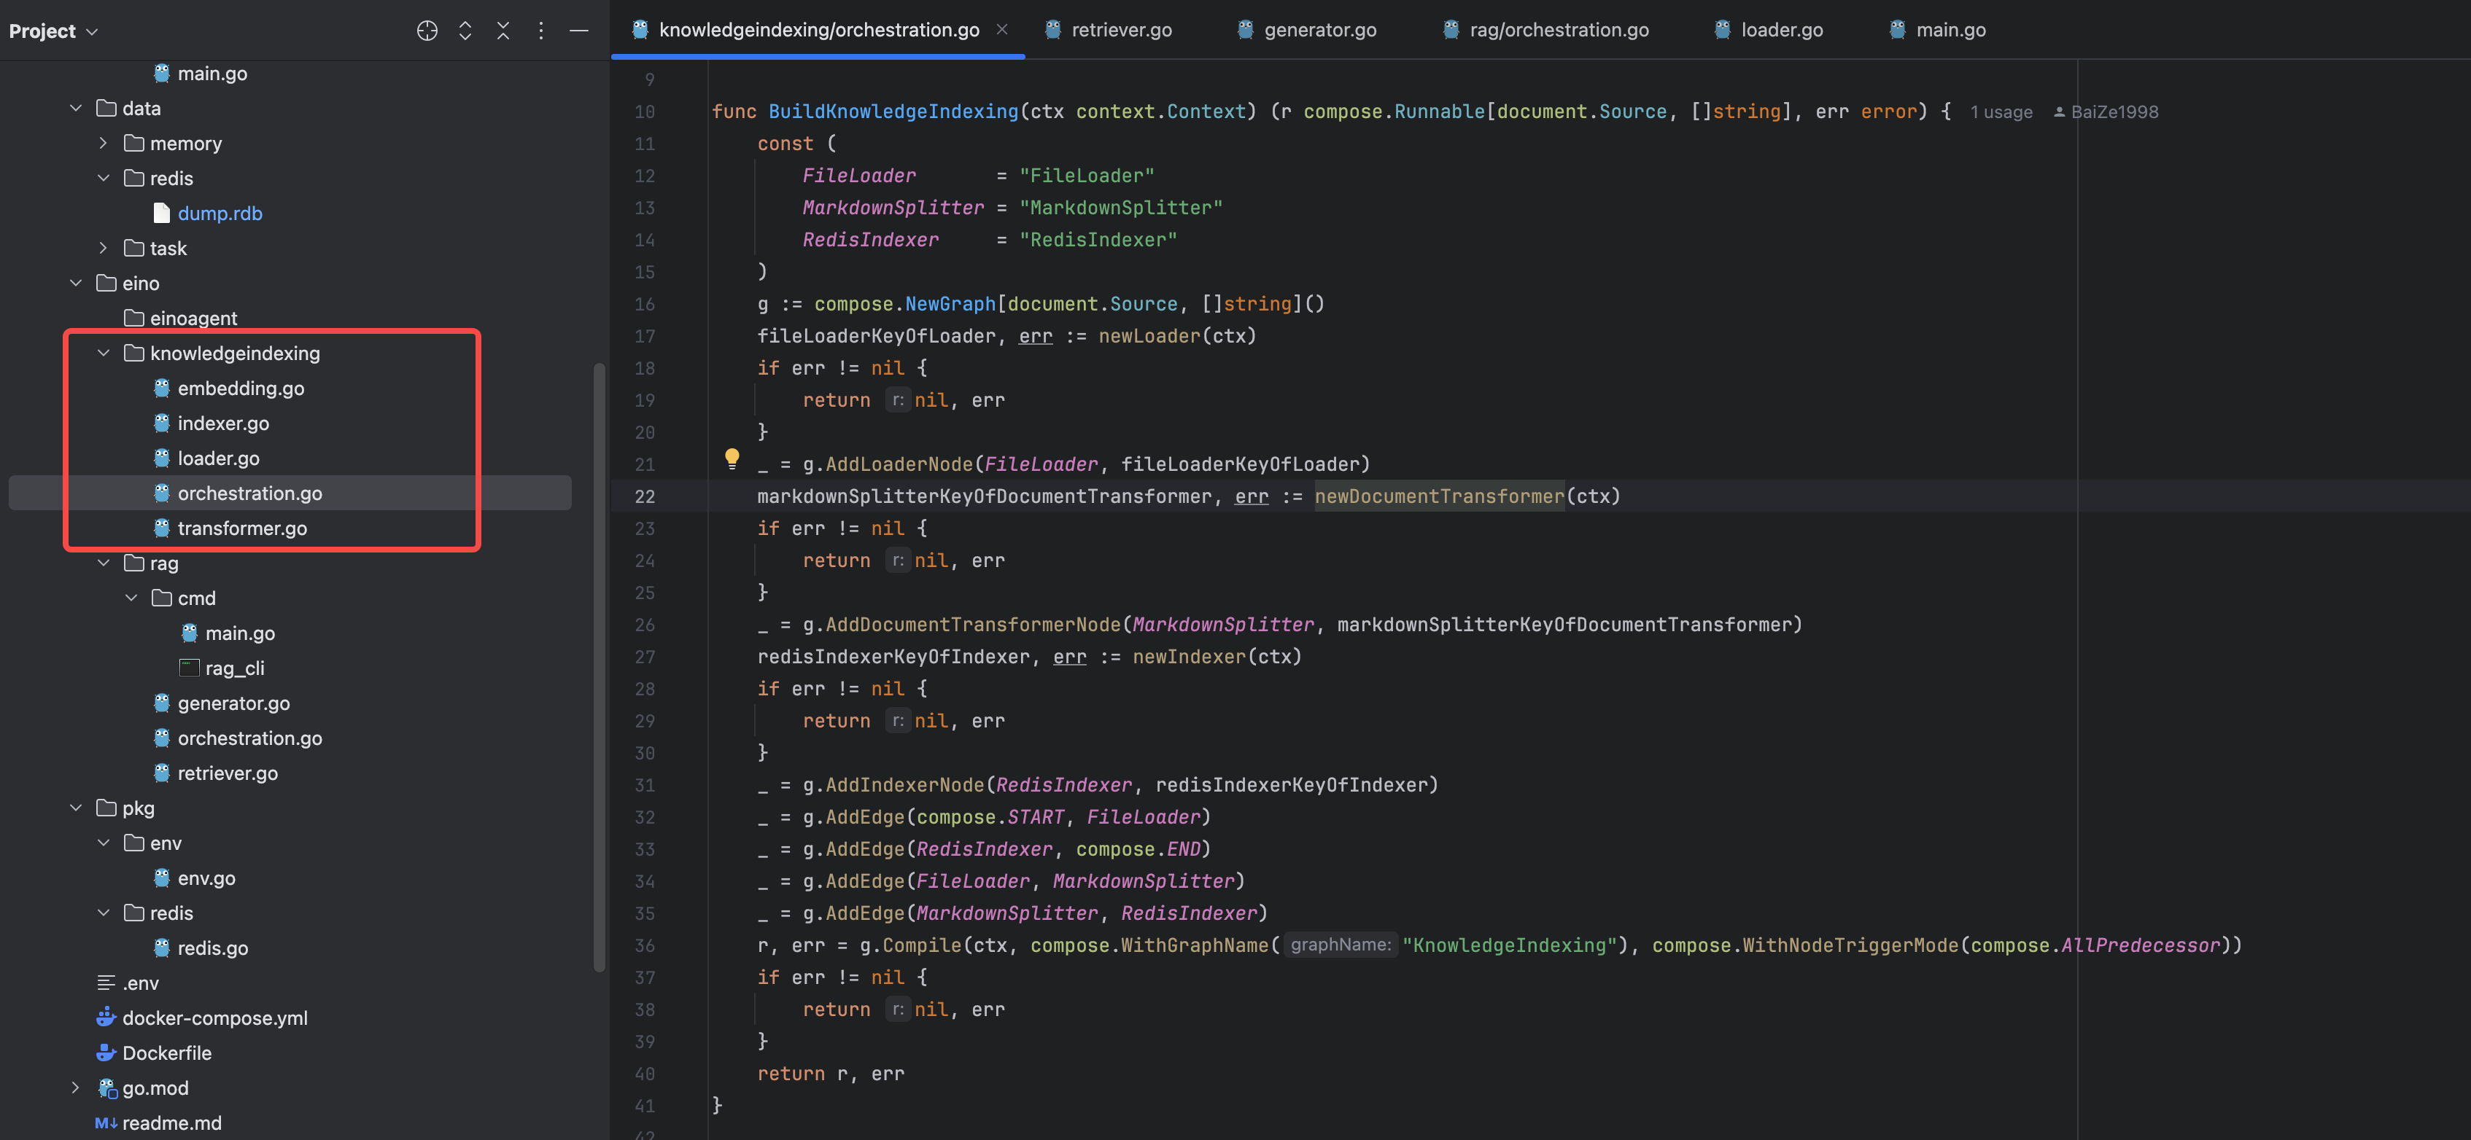This screenshot has width=2471, height=1140.
Task: Click the Collapse All icon in the project panel
Action: [x=503, y=31]
